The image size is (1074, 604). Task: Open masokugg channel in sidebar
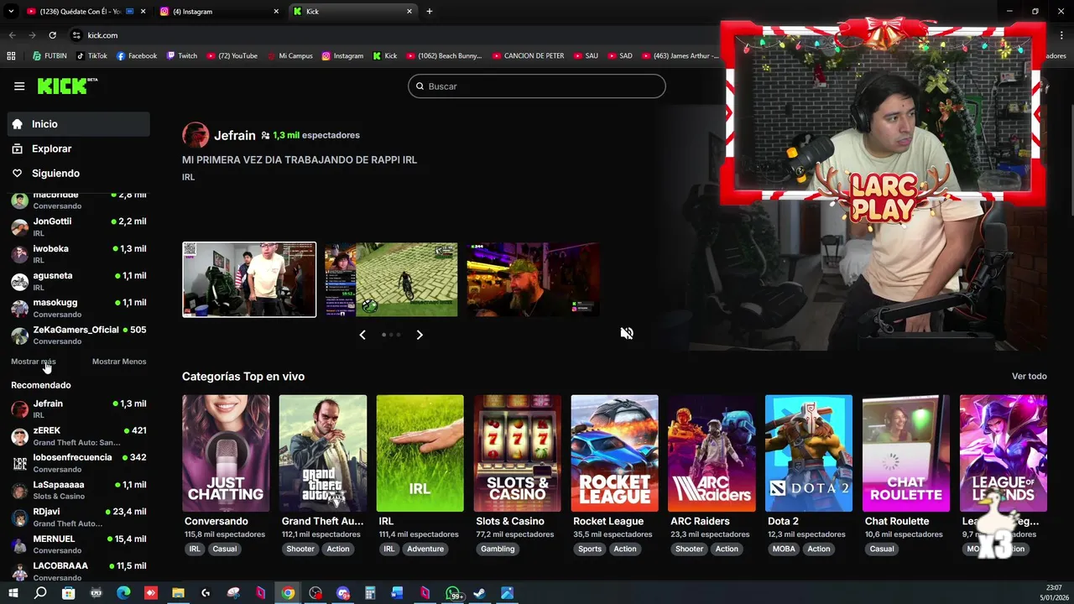tap(79, 308)
